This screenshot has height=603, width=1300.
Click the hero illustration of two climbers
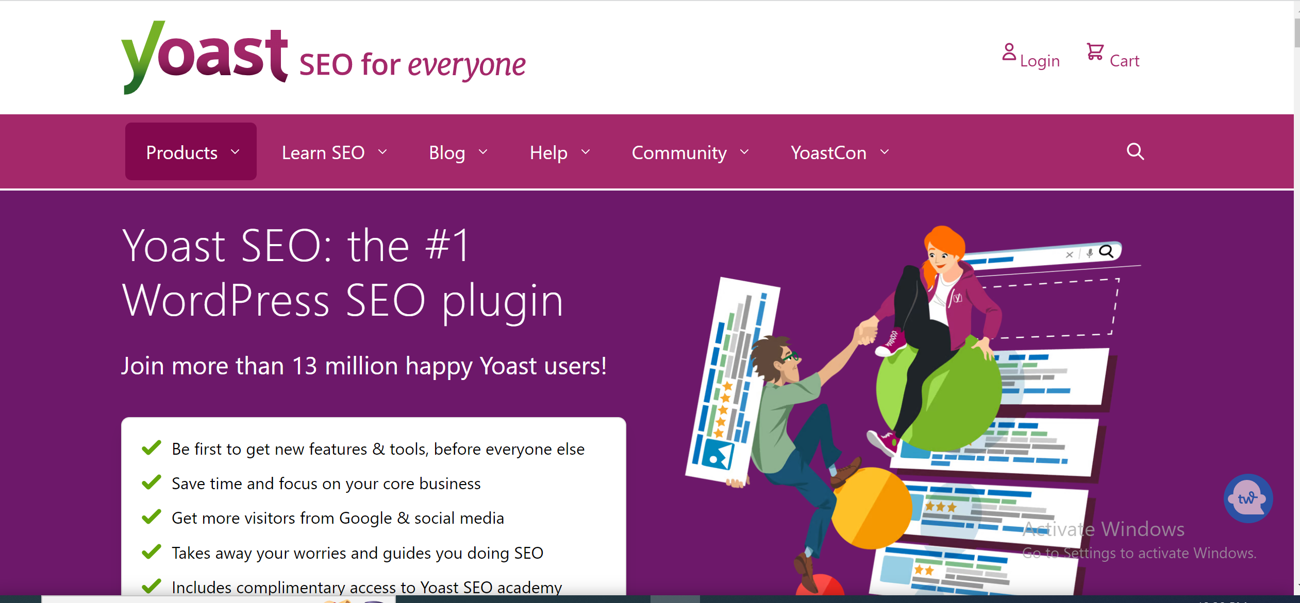913,410
